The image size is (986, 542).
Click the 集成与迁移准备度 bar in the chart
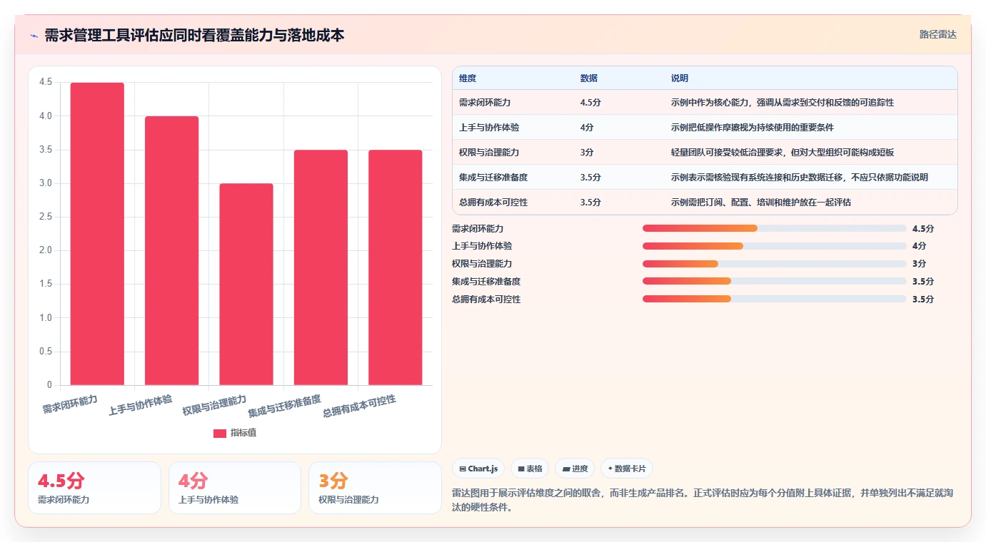[x=321, y=267]
